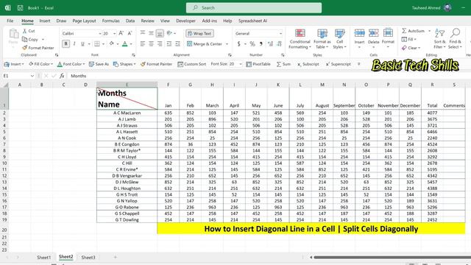Click the Search box in title bar
The height and width of the screenshot is (265, 471).
pos(254,8)
